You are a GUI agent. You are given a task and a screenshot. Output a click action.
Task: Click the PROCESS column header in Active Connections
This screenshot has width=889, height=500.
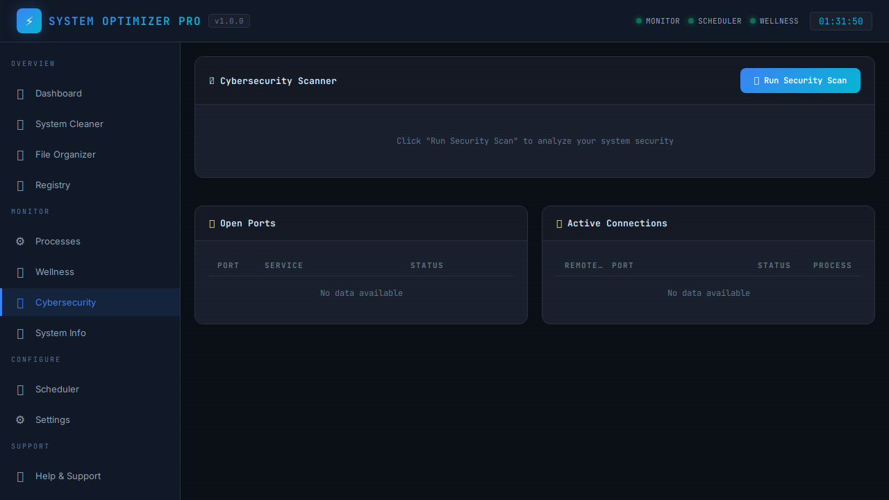tap(832, 265)
